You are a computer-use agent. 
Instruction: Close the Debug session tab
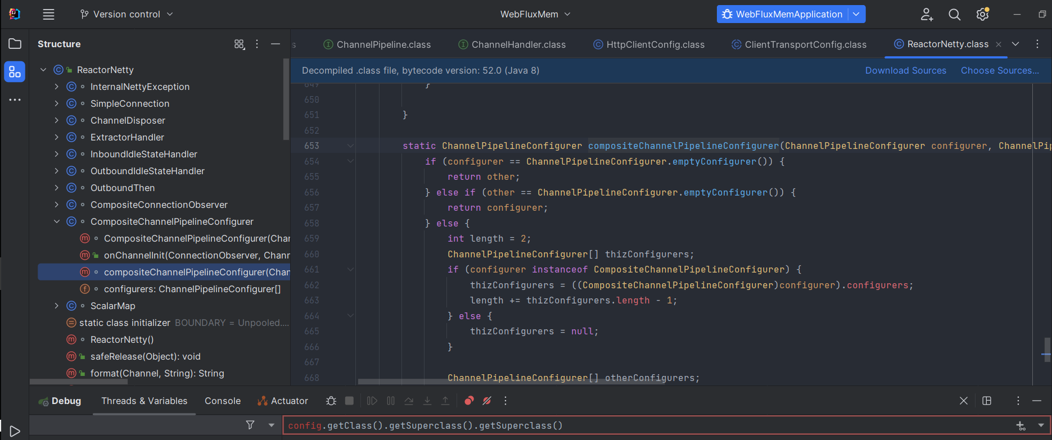(x=964, y=401)
